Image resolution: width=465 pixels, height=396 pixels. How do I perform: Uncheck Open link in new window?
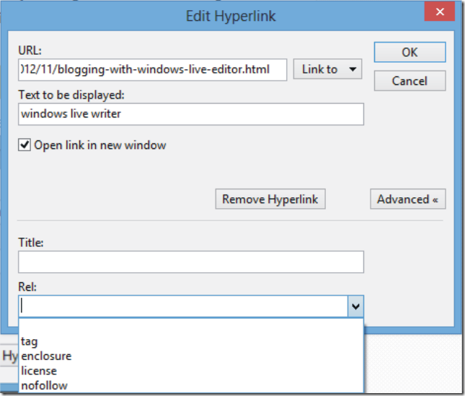25,145
